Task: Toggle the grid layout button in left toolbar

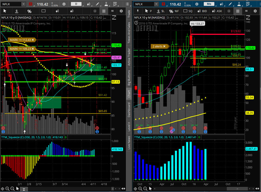Action: pos(104,11)
